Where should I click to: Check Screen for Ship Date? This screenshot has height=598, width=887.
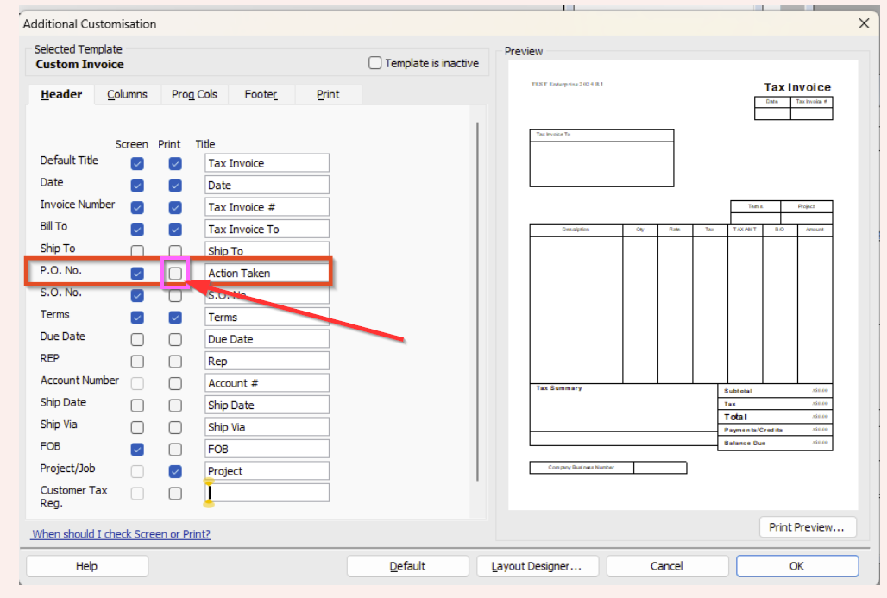137,406
